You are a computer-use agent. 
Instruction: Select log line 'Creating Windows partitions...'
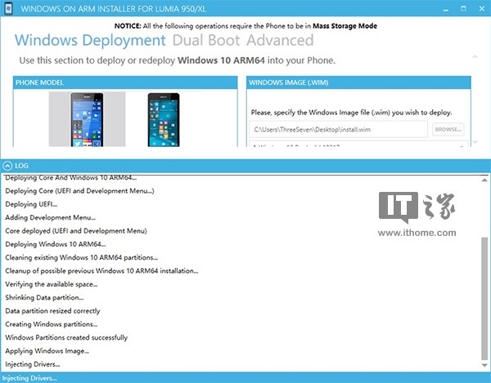52,324
